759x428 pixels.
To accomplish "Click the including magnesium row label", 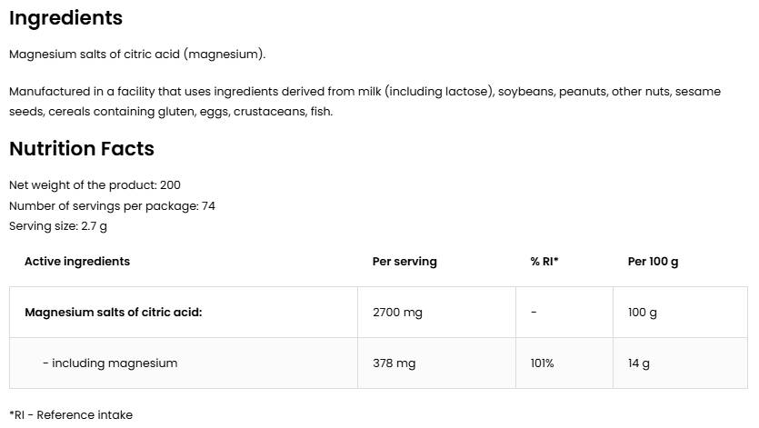I will (x=110, y=363).
